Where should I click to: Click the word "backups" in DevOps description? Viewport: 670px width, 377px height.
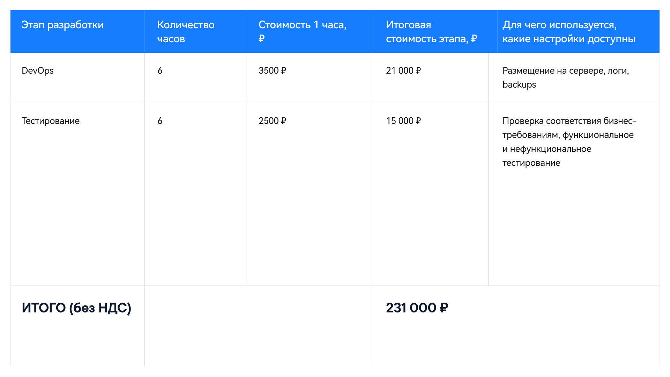tap(519, 84)
